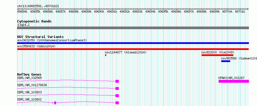The width and height of the screenshot is (257, 106).
Task: Click the 49688k ruler tick label
Action: pos(74,11)
